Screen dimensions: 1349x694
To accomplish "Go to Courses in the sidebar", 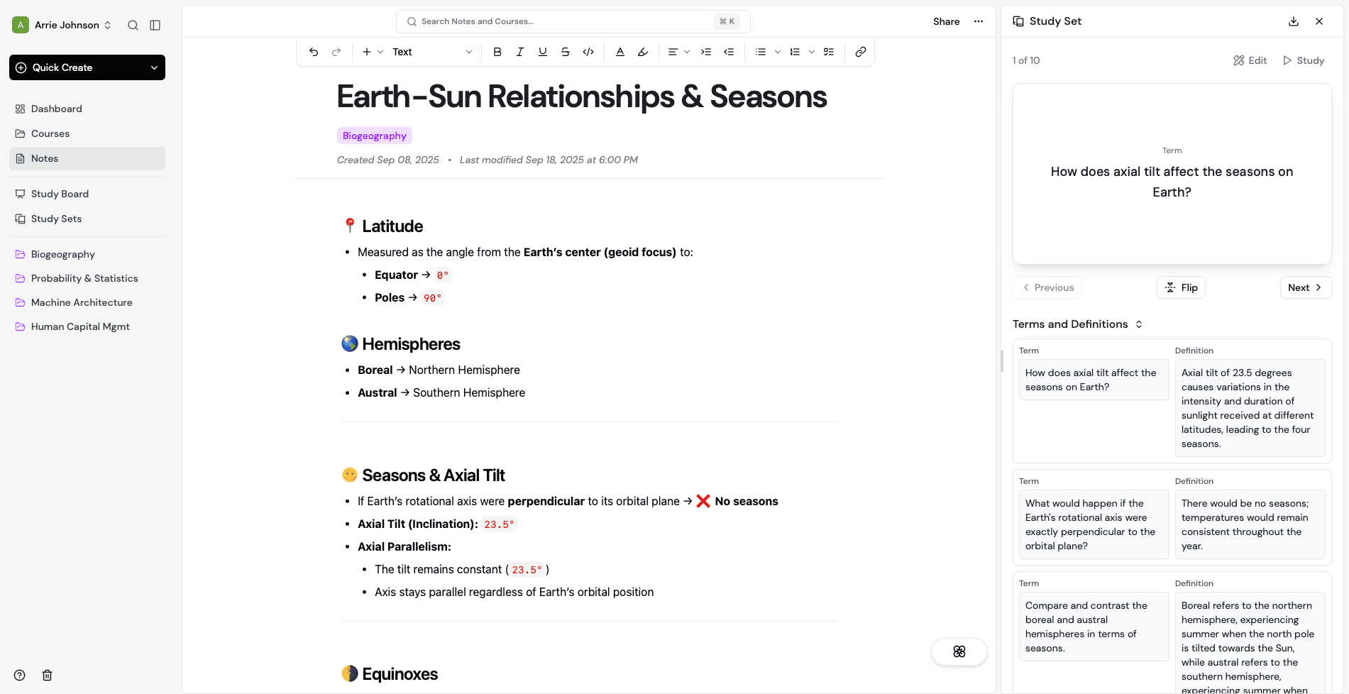I will (50, 133).
